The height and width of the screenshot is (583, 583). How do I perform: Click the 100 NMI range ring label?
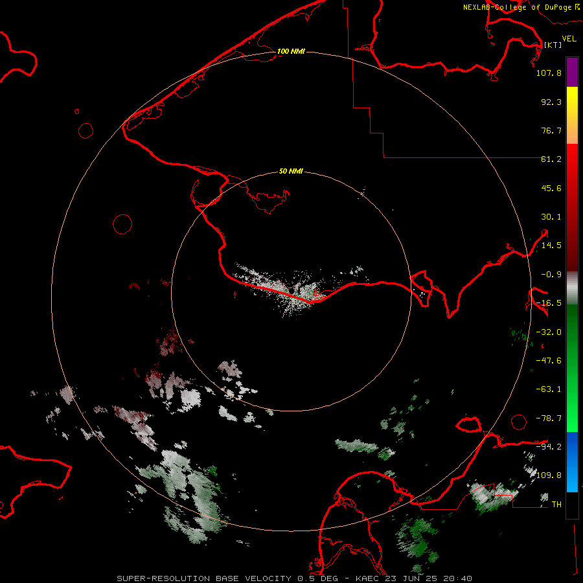(291, 51)
